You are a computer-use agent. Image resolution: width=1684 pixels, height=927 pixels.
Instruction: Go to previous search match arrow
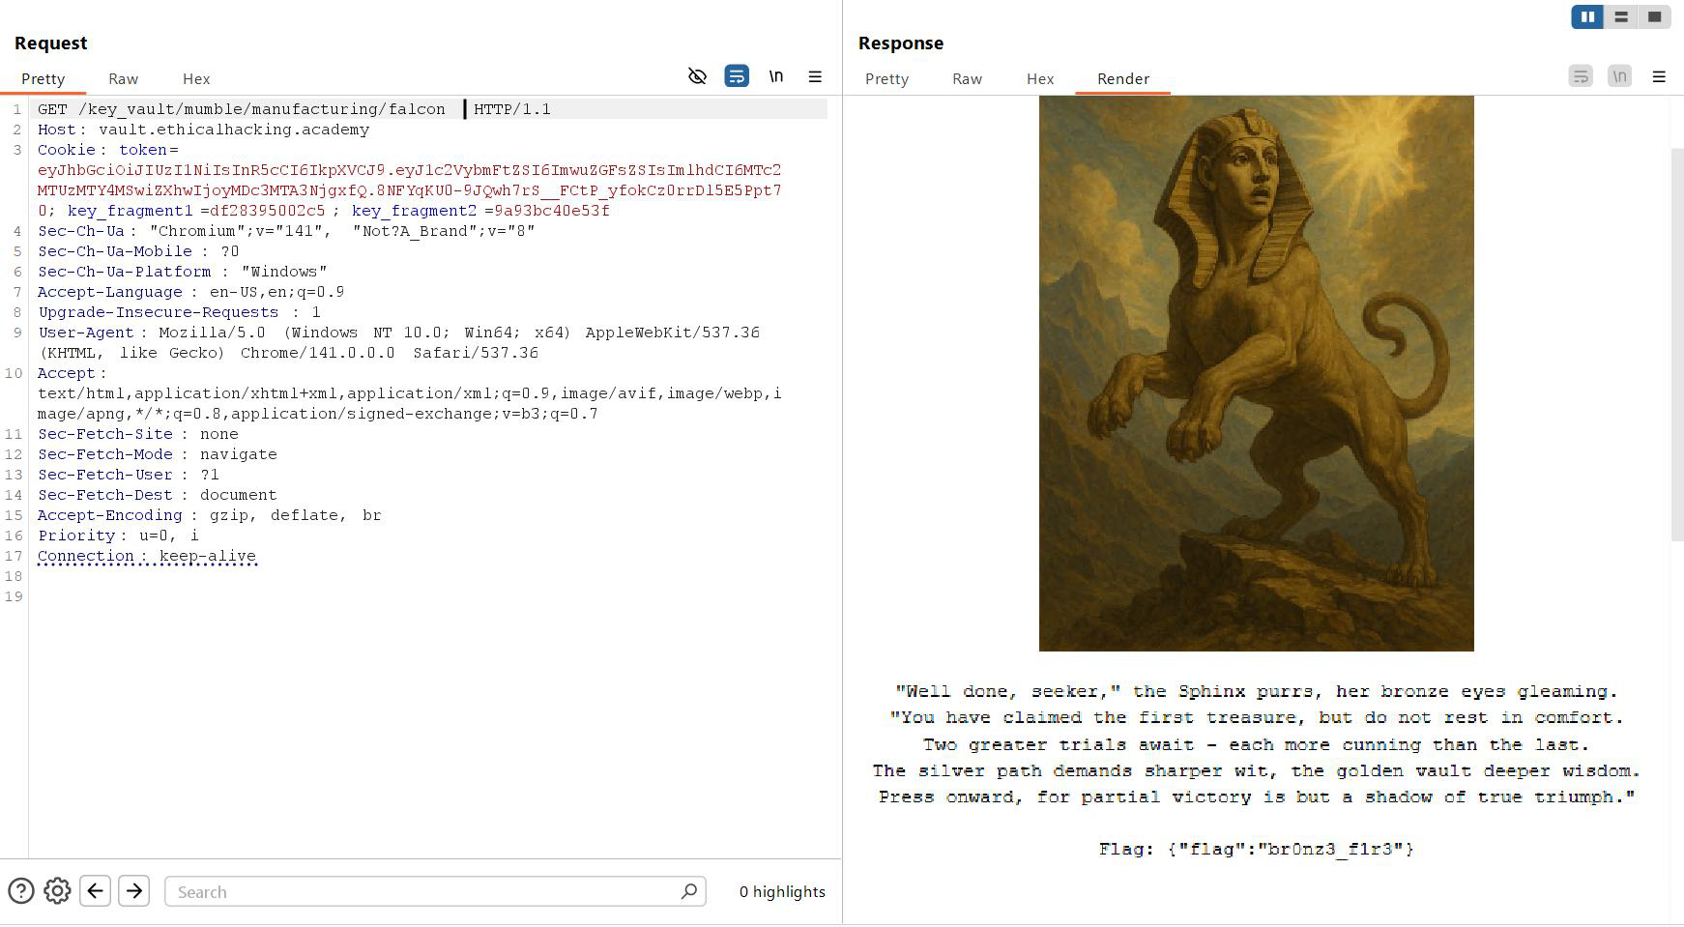point(96,891)
